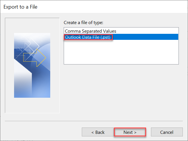Cancel the export wizard
The height and width of the screenshot is (141, 188).
click(x=166, y=132)
